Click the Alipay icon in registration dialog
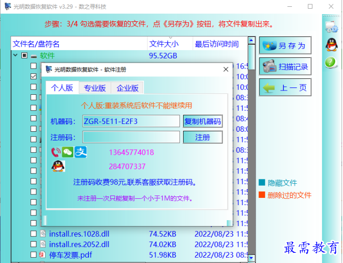 pyautogui.click(x=81, y=152)
